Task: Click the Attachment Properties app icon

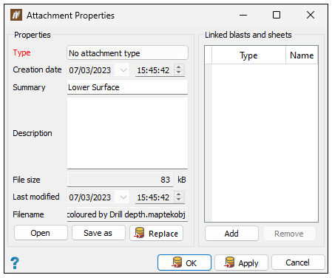Action: click(16, 15)
